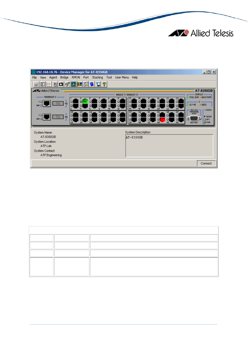Open the File menu
Viewport: 248px width, 351px height.
35,77
